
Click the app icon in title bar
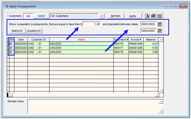point(6,6)
